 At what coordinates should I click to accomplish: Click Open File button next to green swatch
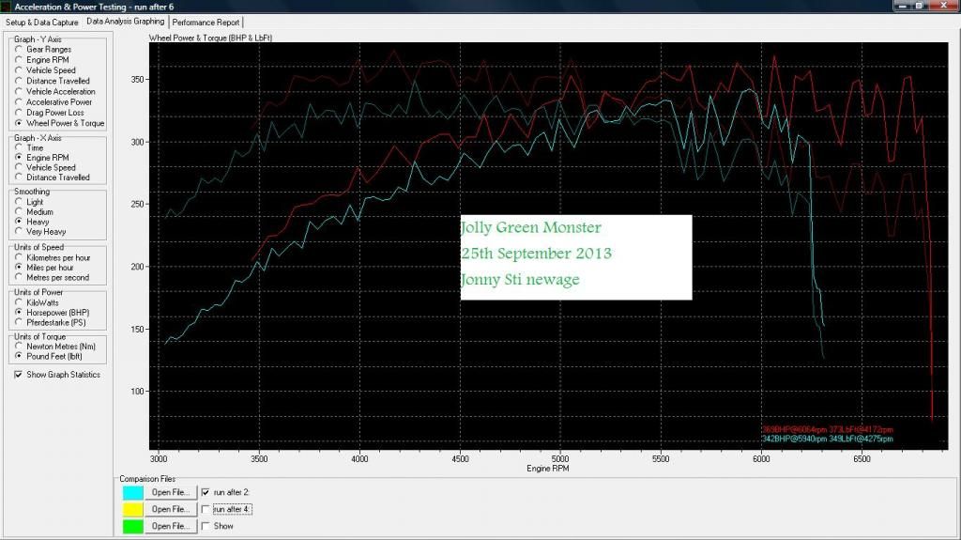171,526
